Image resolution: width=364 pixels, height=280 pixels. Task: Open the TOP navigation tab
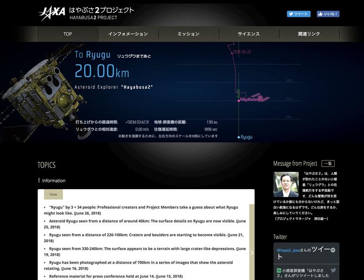pyautogui.click(x=68, y=34)
